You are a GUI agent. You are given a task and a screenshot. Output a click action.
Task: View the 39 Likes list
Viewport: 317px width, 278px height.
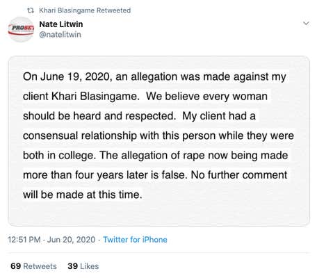(x=83, y=266)
